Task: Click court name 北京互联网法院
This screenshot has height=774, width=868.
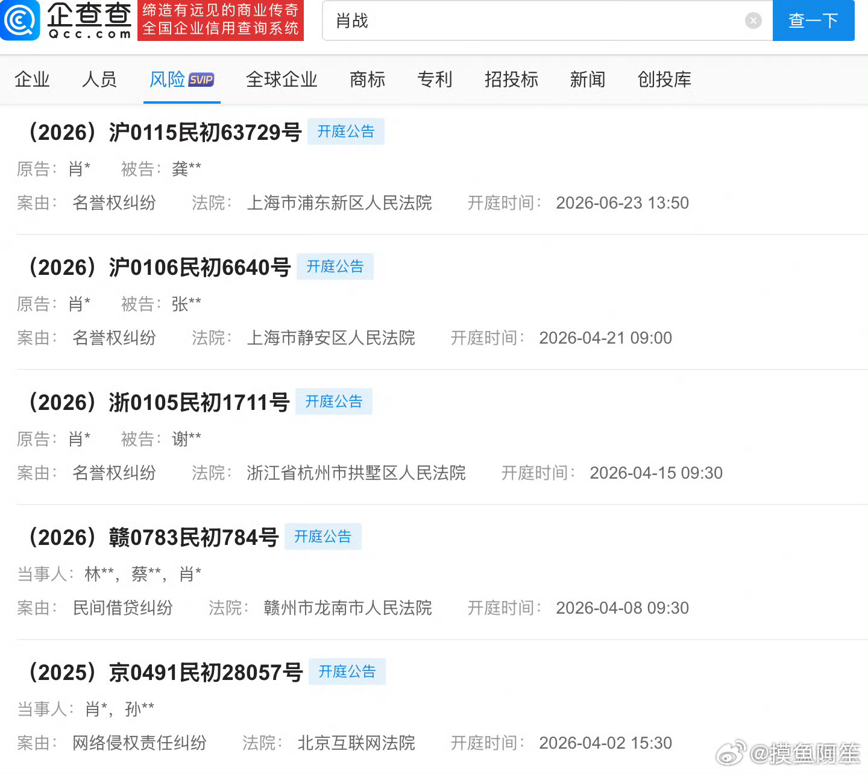Action: (356, 743)
